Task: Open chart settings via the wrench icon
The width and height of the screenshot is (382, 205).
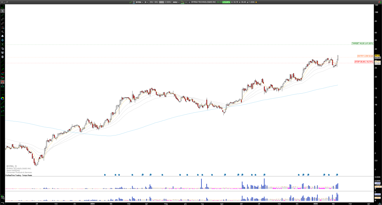Action: pyautogui.click(x=2, y=53)
